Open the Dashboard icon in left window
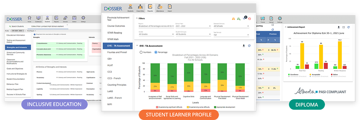Image resolution: width=360 pixels, height=120 pixels. point(38,19)
